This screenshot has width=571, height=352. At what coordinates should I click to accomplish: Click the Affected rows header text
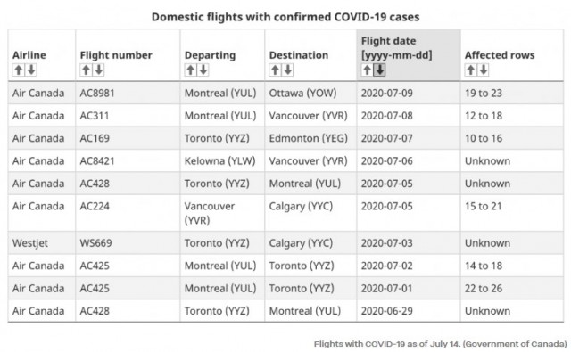(x=500, y=55)
